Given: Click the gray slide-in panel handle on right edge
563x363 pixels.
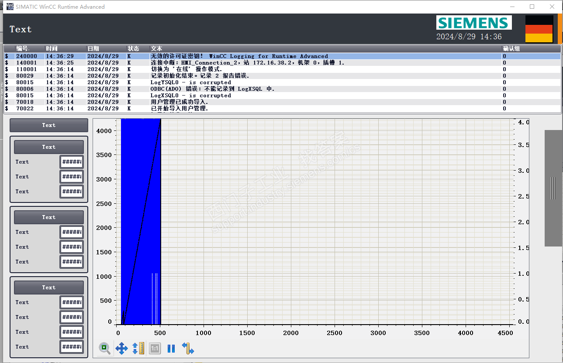Looking at the screenshot, I should [553, 188].
